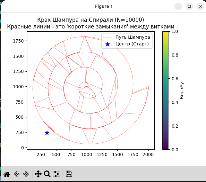Click the x-axis tick label 250
This screenshot has height=182, width=206.
[x=41, y=154]
